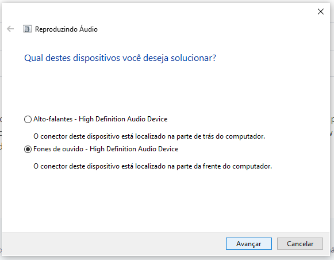Viewport: 334px width, 260px height.
Task: Close the troubleshooter with the X
Action: click(321, 12)
